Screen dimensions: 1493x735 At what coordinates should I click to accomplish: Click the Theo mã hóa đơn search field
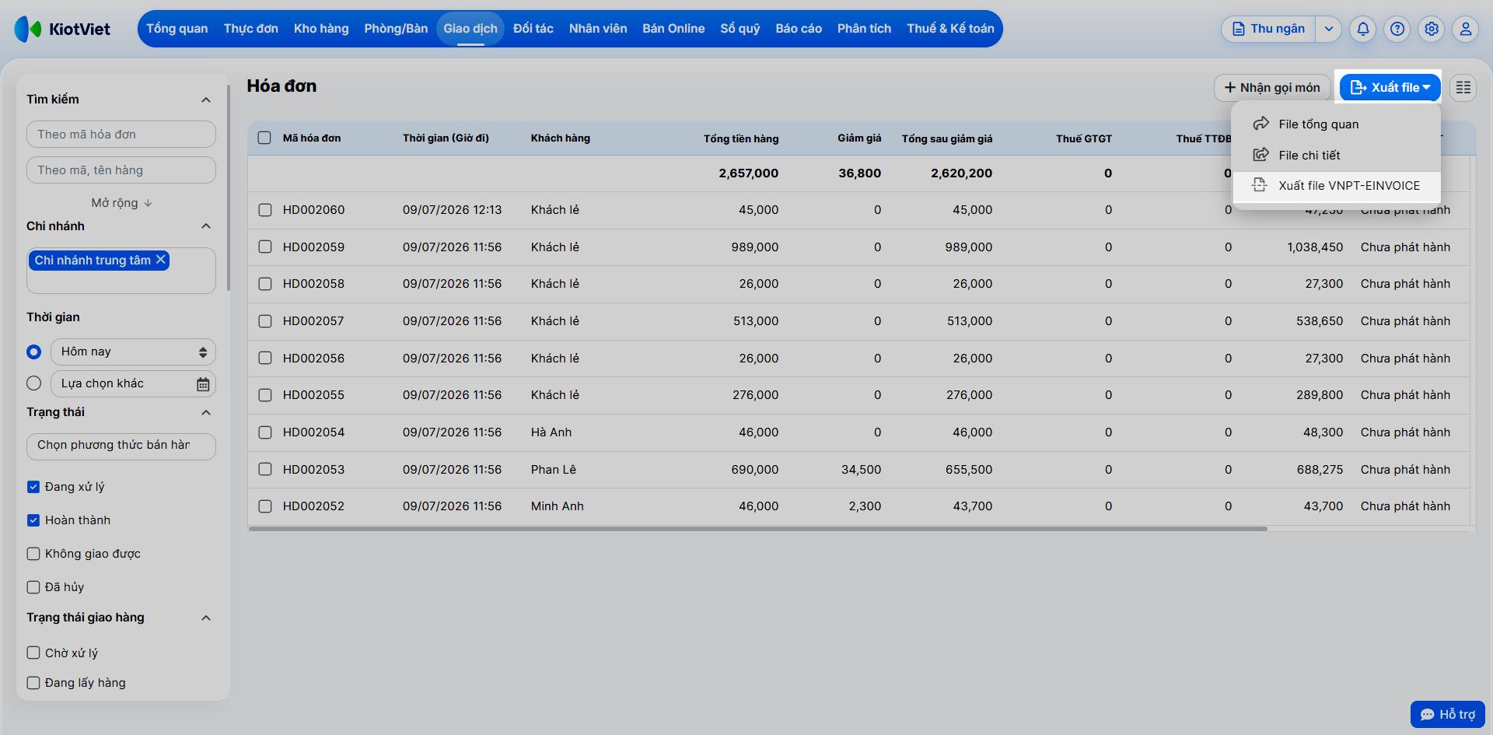pyautogui.click(x=121, y=135)
